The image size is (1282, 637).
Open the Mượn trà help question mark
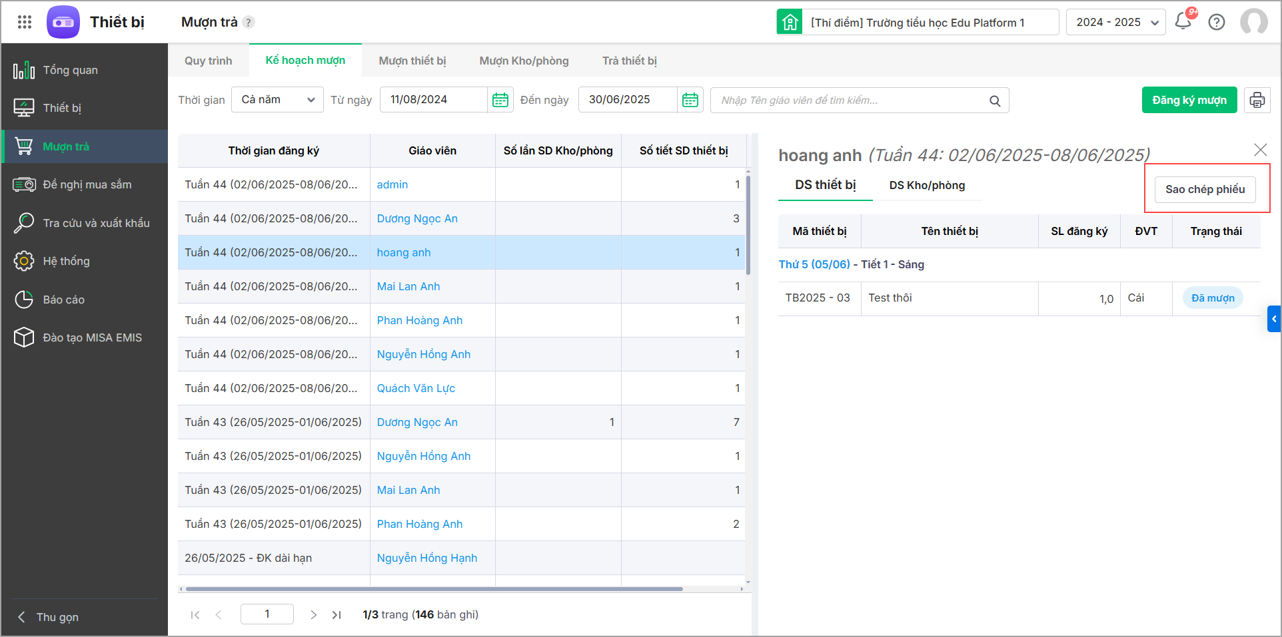coord(249,22)
